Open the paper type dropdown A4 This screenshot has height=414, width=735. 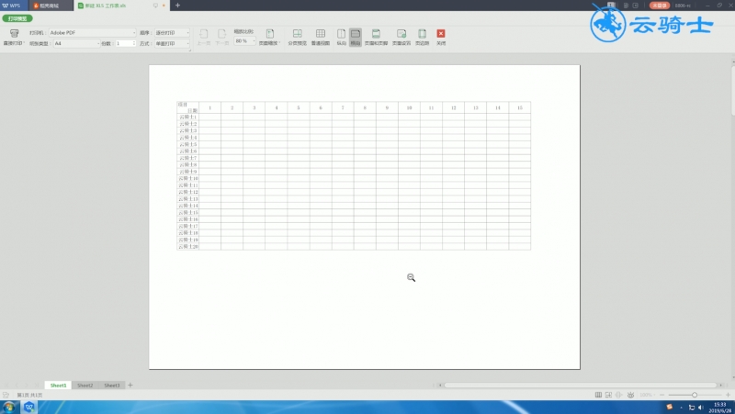point(76,43)
